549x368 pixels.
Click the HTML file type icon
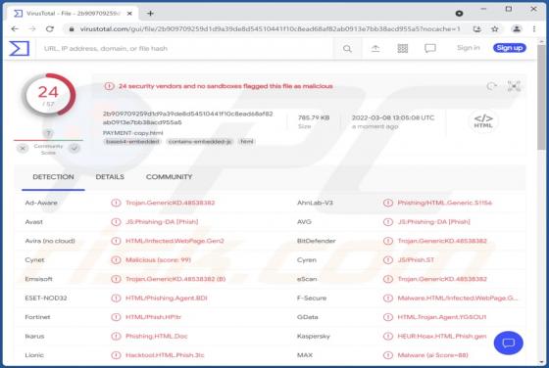[x=483, y=121]
